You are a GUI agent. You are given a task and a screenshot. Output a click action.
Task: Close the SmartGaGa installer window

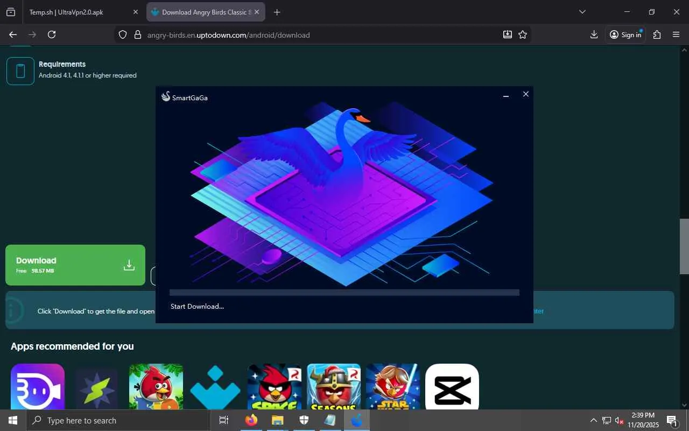pyautogui.click(x=526, y=94)
